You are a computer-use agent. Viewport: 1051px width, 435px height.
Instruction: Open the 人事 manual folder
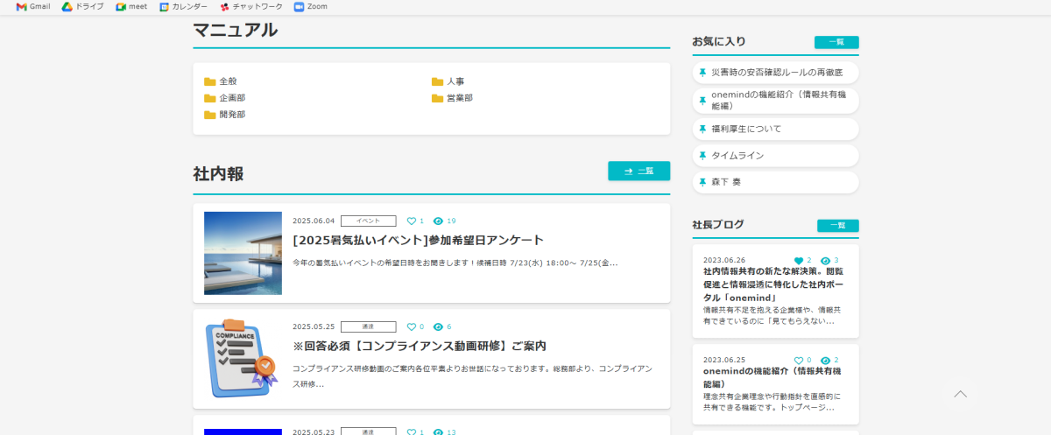tap(453, 81)
